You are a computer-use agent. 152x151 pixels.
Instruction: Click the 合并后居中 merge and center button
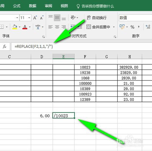[x=98, y=27]
